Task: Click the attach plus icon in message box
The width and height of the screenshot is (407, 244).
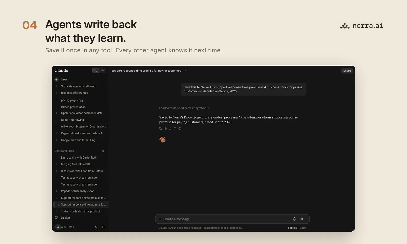Action: 160,219
